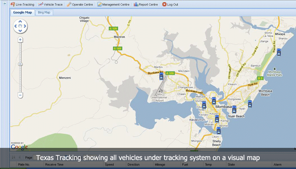Viewport: 296px width, 169px height.
Task: Click the Shelly Beach label
Action: [217, 143]
